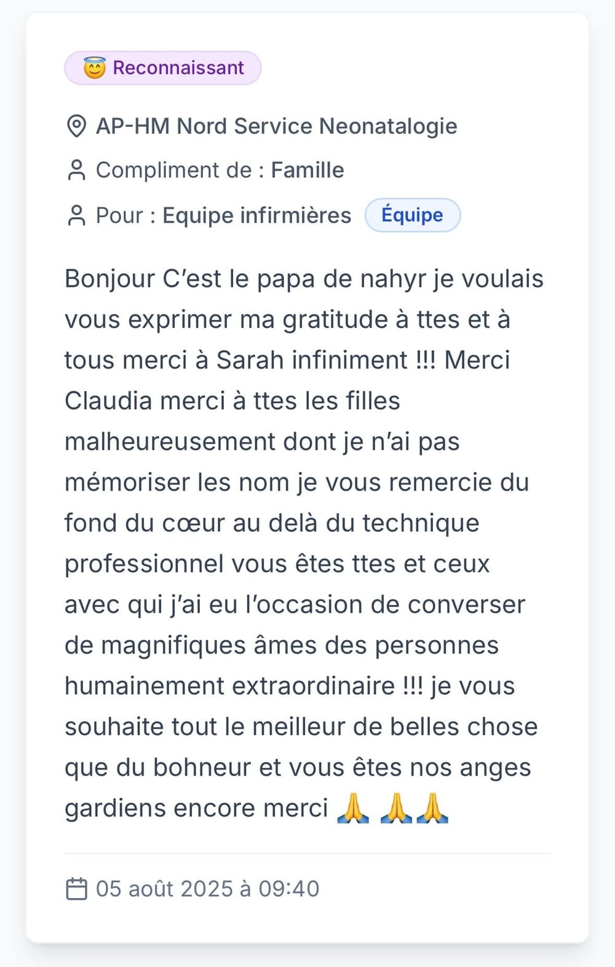The width and height of the screenshot is (615, 967).
Task: Click the word Bonjour starting the message
Action: 109,279
